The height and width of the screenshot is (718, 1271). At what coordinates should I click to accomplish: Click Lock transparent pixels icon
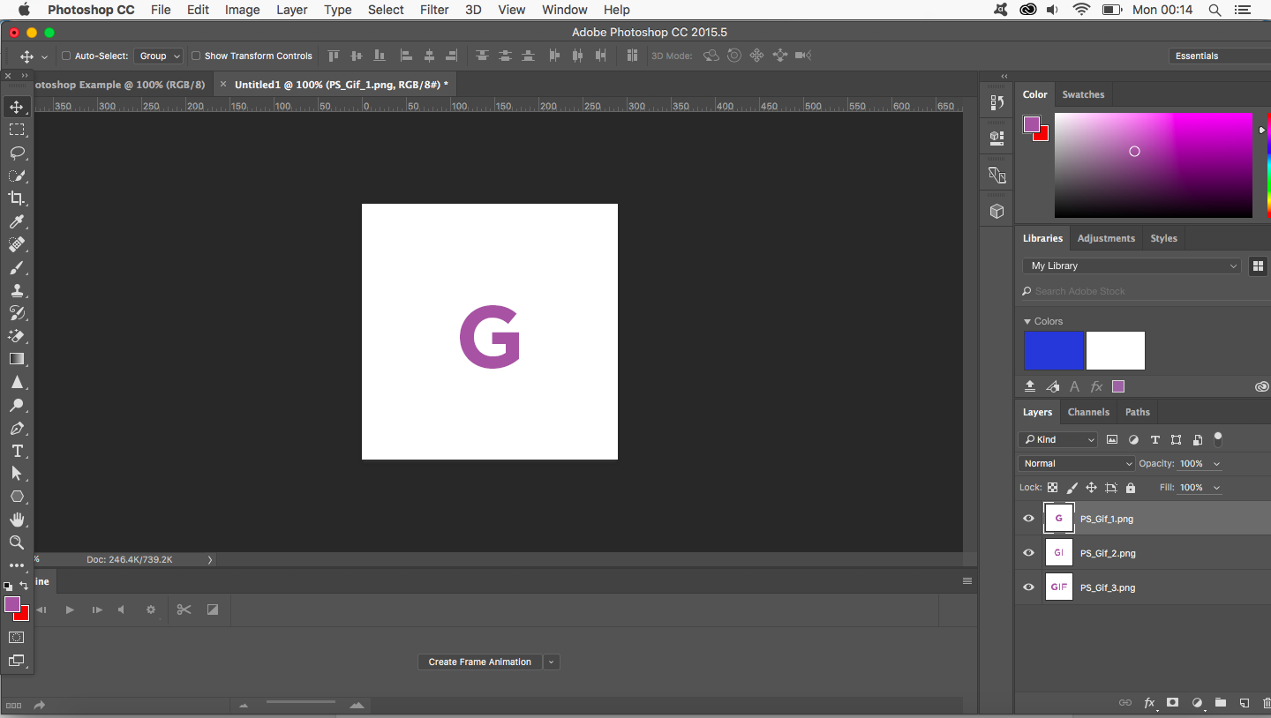click(x=1052, y=488)
